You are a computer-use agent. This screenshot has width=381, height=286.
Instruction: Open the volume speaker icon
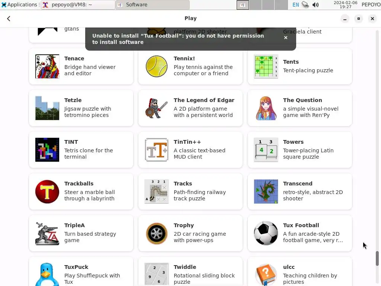316,4
